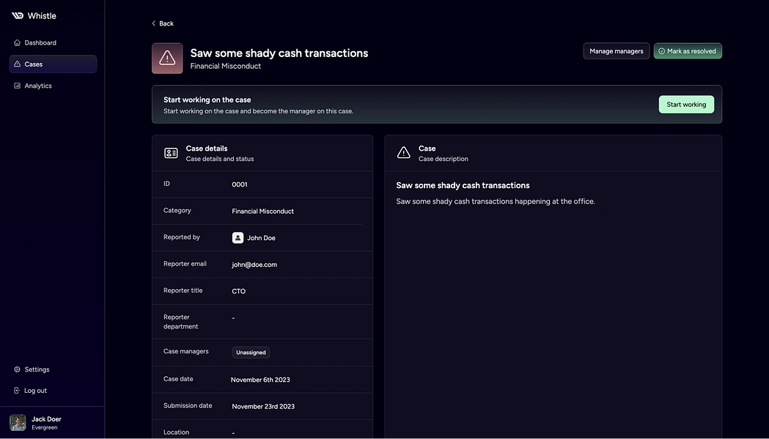Open Dashboard from the sidebar
The image size is (769, 439).
53,42
